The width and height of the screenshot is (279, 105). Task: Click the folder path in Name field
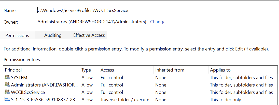coord(83,10)
